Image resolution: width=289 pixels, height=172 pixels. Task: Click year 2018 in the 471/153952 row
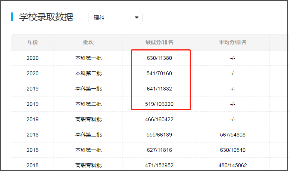[33, 165]
